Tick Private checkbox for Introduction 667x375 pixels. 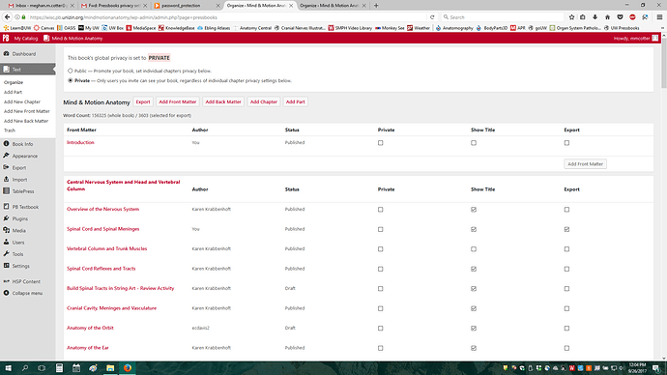(x=380, y=143)
